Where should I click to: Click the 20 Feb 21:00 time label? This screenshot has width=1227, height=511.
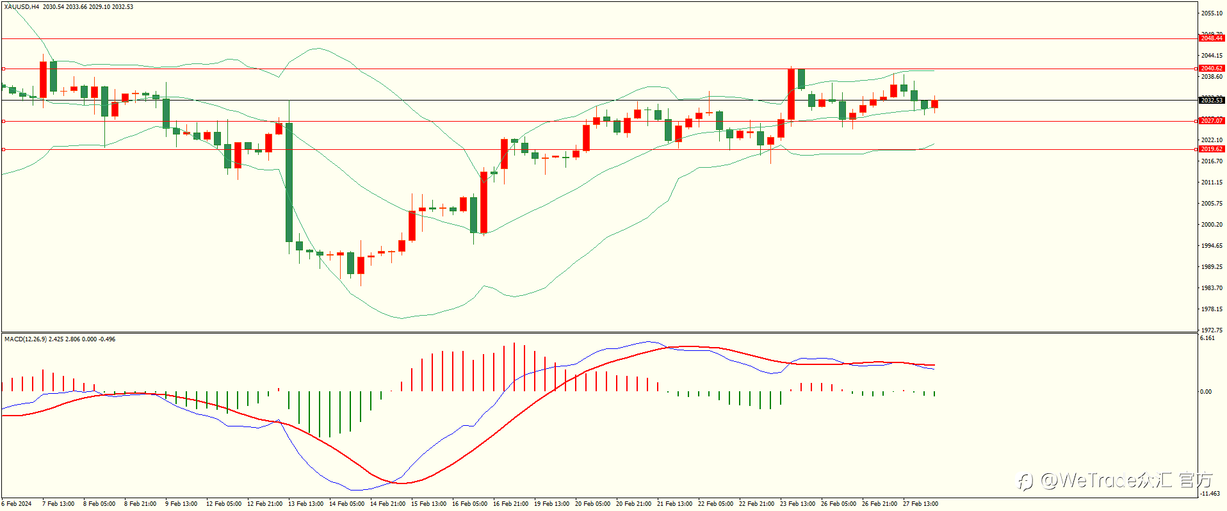pos(633,504)
